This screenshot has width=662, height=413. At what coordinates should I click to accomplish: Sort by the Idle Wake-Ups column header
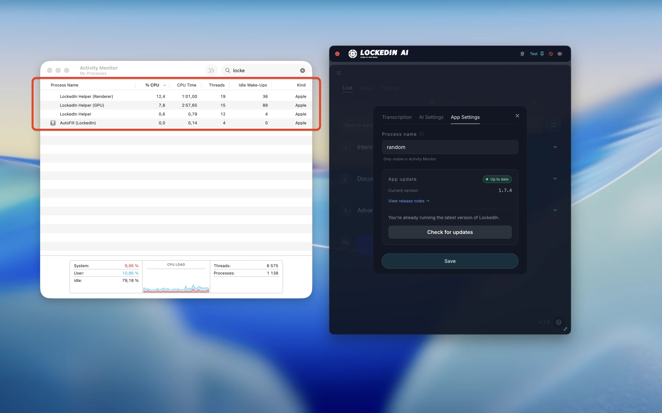(253, 85)
